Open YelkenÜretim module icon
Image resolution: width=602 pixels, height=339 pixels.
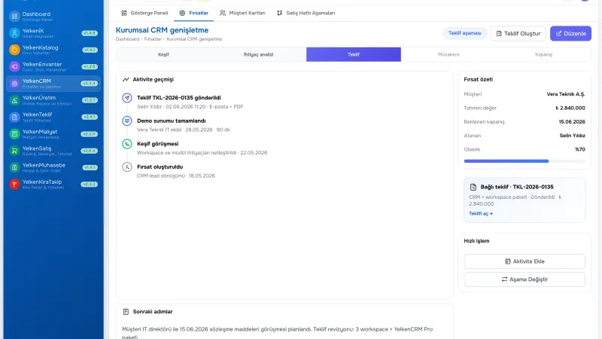click(x=14, y=100)
